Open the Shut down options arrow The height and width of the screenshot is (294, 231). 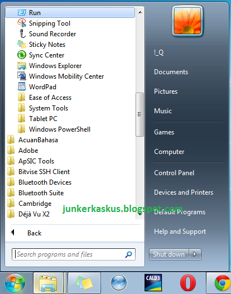195,254
